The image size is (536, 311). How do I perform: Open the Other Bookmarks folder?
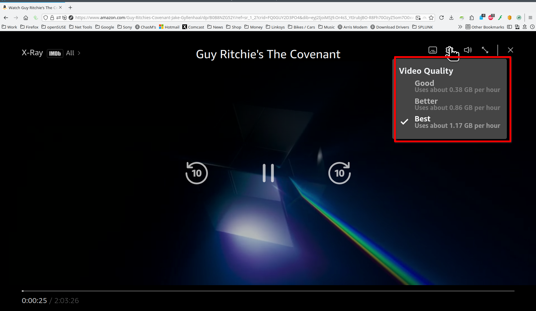(485, 27)
